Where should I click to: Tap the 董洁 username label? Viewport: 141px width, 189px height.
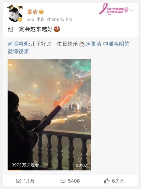(32, 12)
